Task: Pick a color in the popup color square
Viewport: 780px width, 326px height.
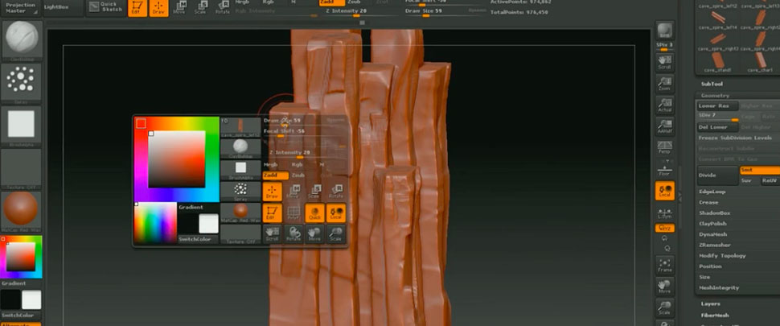Action: coord(177,159)
